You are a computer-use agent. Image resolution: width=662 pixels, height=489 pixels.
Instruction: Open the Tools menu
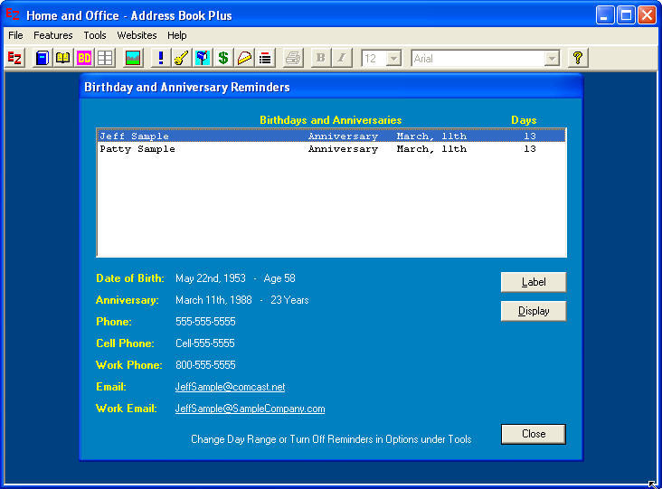(95, 35)
